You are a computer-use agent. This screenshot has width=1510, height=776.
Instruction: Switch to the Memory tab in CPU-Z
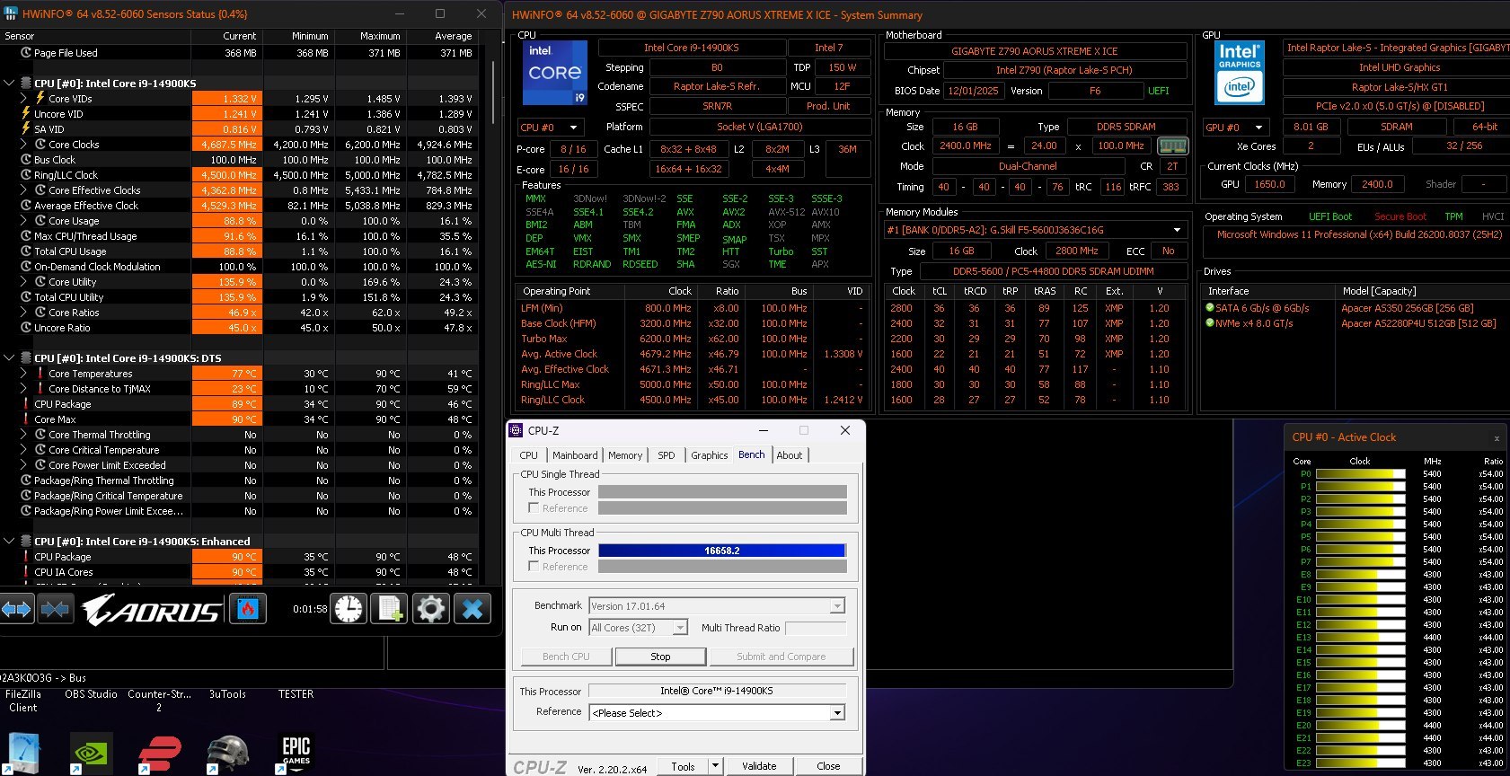(x=625, y=455)
